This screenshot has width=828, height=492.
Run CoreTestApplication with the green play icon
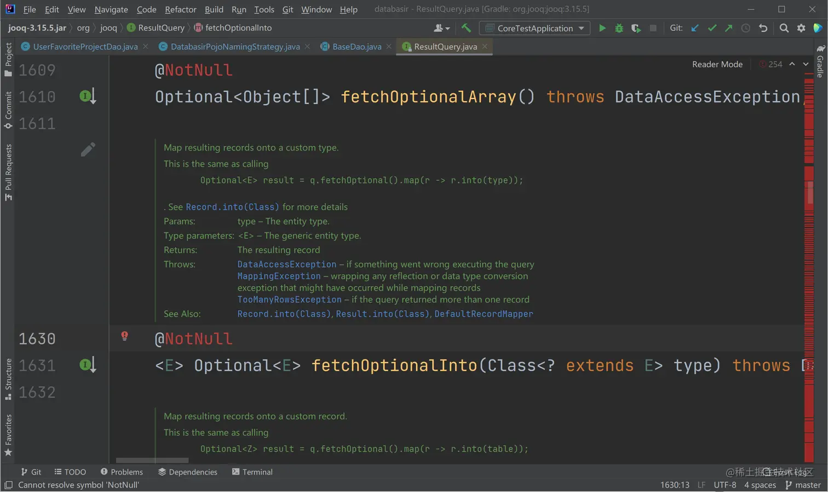(602, 28)
